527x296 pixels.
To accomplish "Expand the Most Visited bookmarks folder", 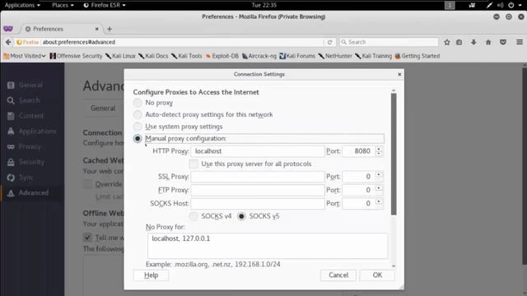I will coord(25,56).
